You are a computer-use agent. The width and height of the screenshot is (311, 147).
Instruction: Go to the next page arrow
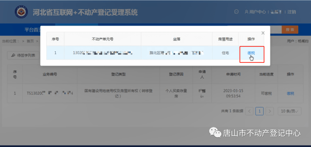(270, 111)
